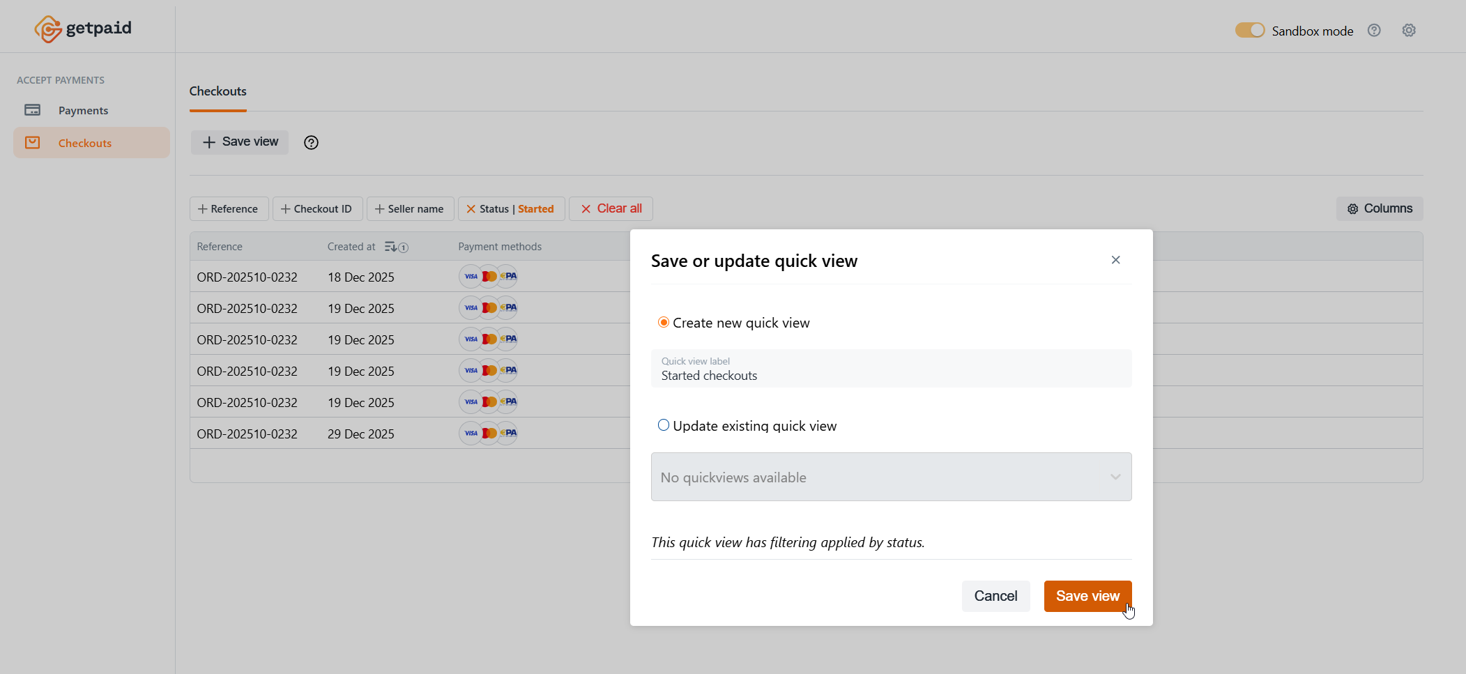Viewport: 1466px width, 674px height.
Task: Open settings gear in top bar
Action: tap(1408, 31)
